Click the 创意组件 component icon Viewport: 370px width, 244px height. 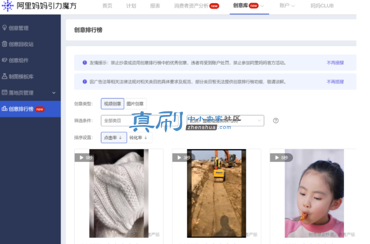tap(4, 60)
